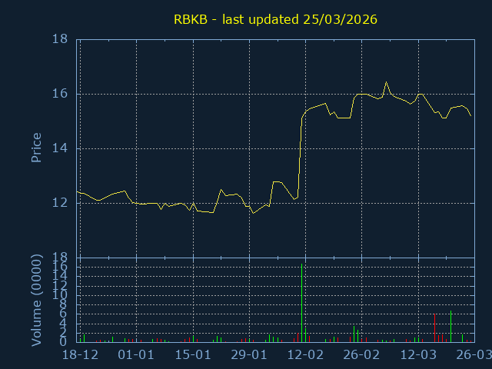Select the 29-01 date tick label
The height and width of the screenshot is (369, 492).
point(249,355)
